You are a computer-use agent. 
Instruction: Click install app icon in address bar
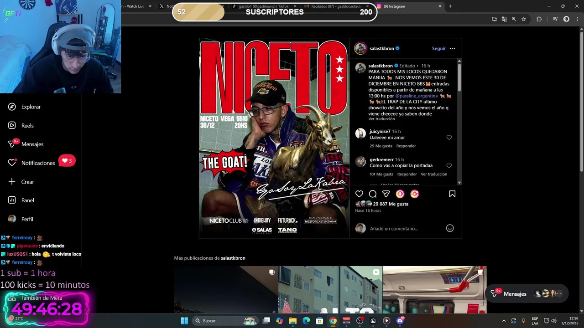click(x=494, y=19)
